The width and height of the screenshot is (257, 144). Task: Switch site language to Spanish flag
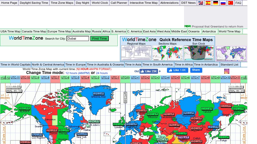tap(208, 3)
